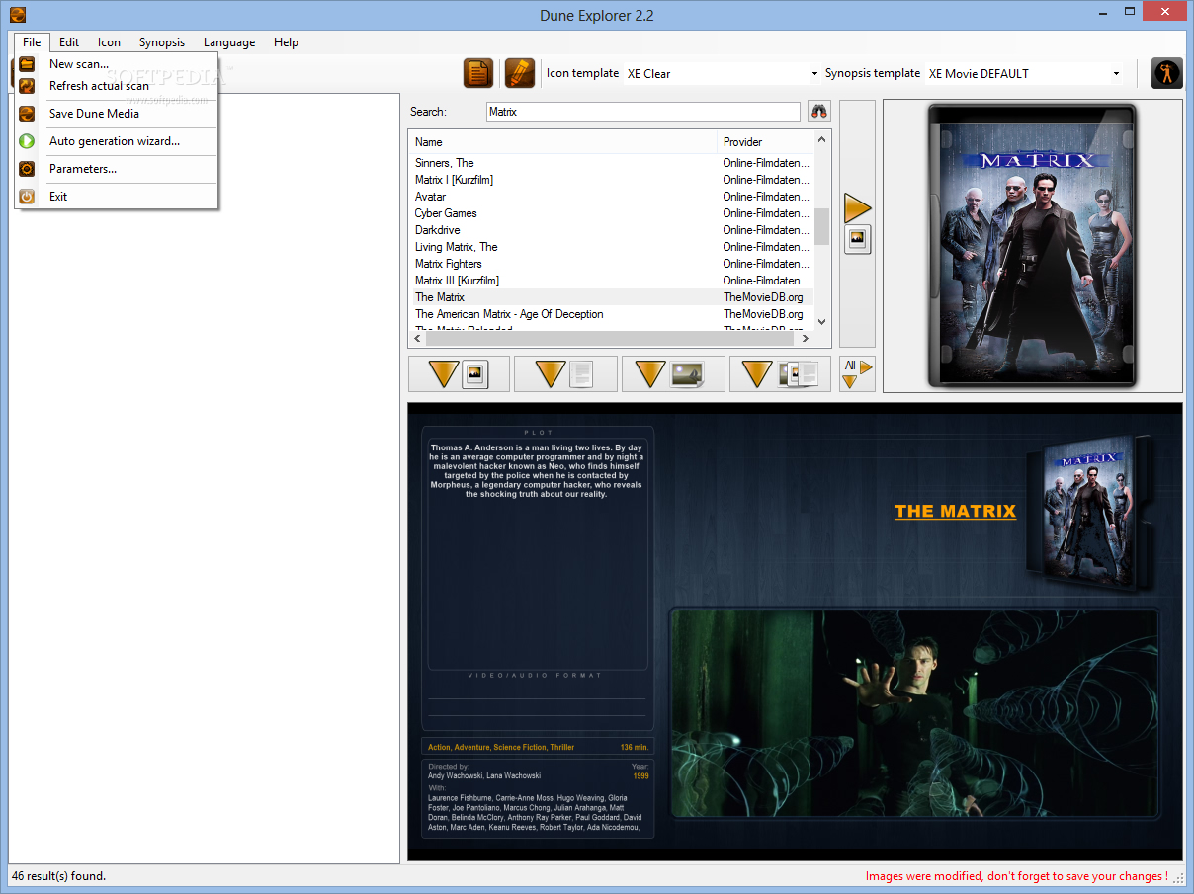Click the synopsis document icon in toolbar
This screenshot has width=1194, height=894.
tap(479, 73)
